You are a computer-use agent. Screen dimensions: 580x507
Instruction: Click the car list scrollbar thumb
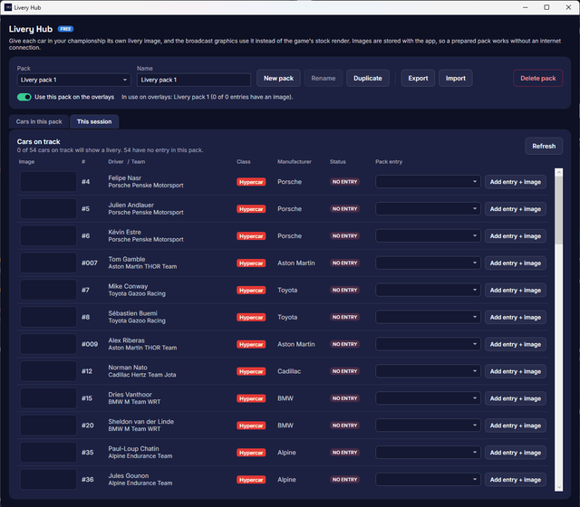(558, 210)
